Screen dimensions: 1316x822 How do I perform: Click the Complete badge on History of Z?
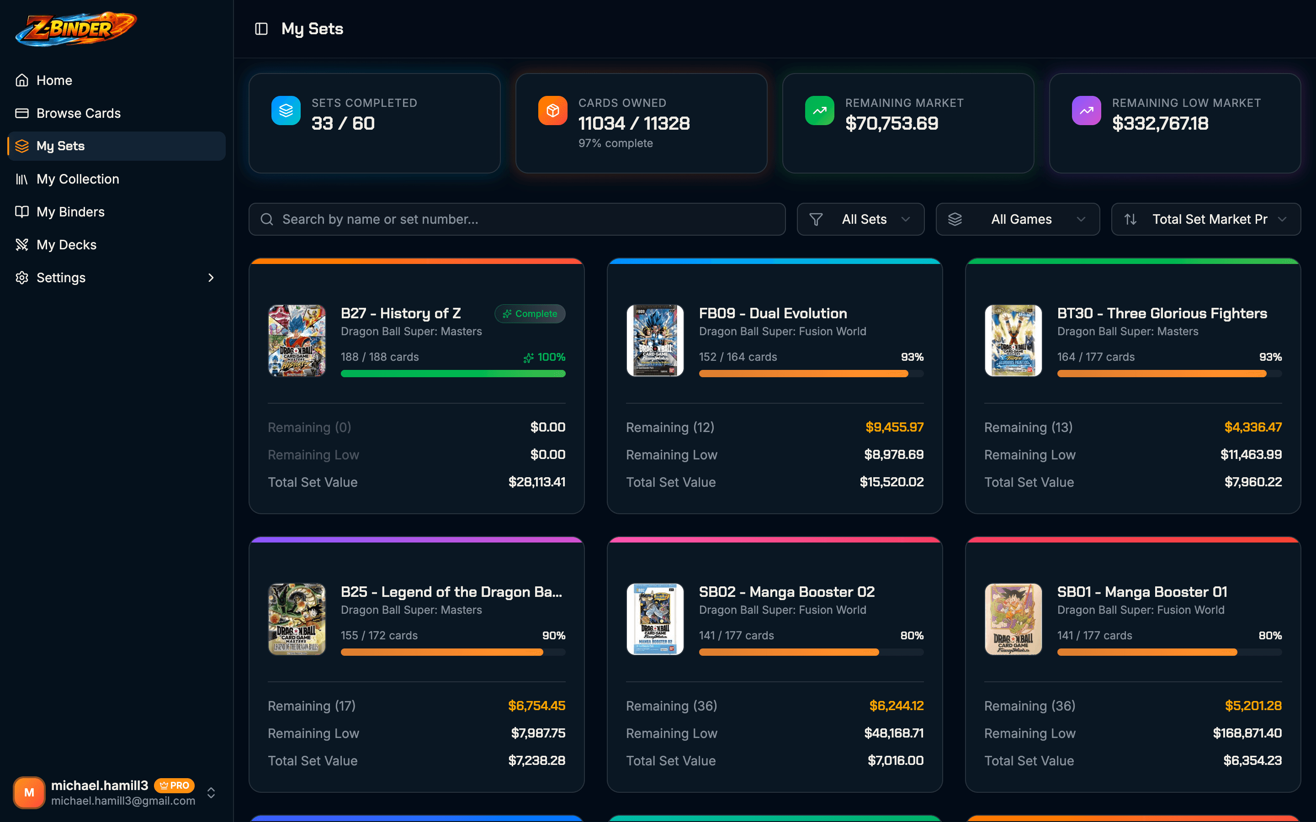[530, 314]
